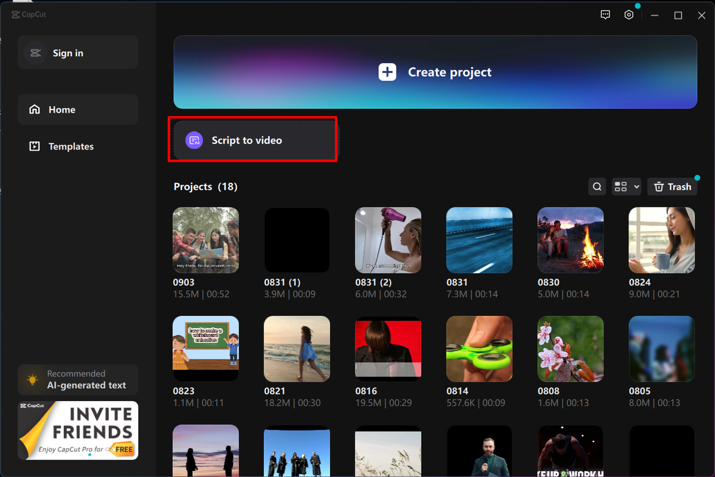Image resolution: width=715 pixels, height=477 pixels.
Task: Go to the Home tab
Action: click(62, 109)
